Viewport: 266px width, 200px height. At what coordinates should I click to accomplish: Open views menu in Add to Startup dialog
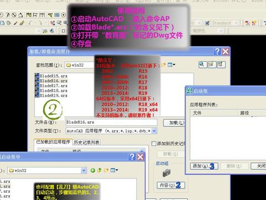tap(114, 171)
